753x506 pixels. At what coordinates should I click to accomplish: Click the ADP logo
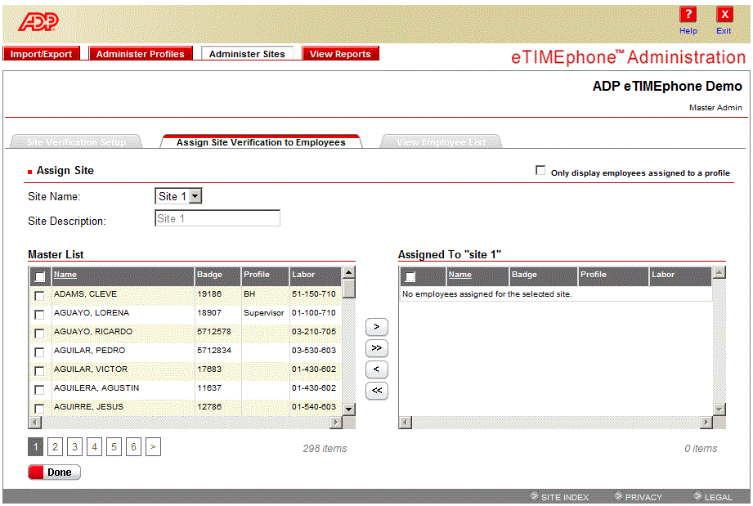pyautogui.click(x=38, y=21)
